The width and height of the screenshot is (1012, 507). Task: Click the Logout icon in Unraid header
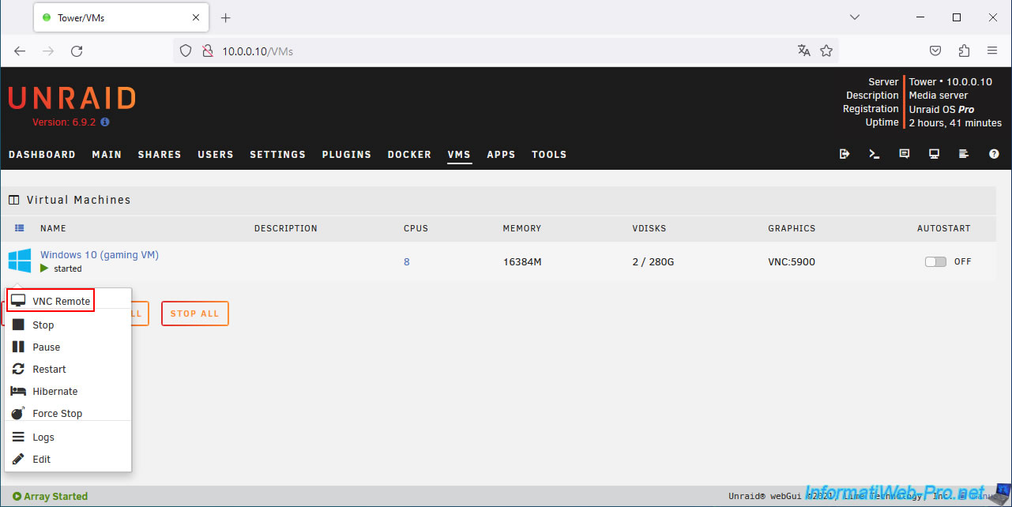point(845,154)
